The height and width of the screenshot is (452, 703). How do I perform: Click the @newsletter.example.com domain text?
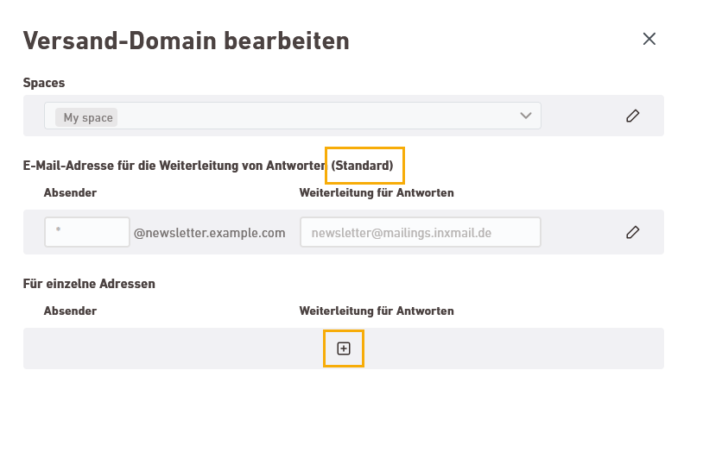(209, 233)
